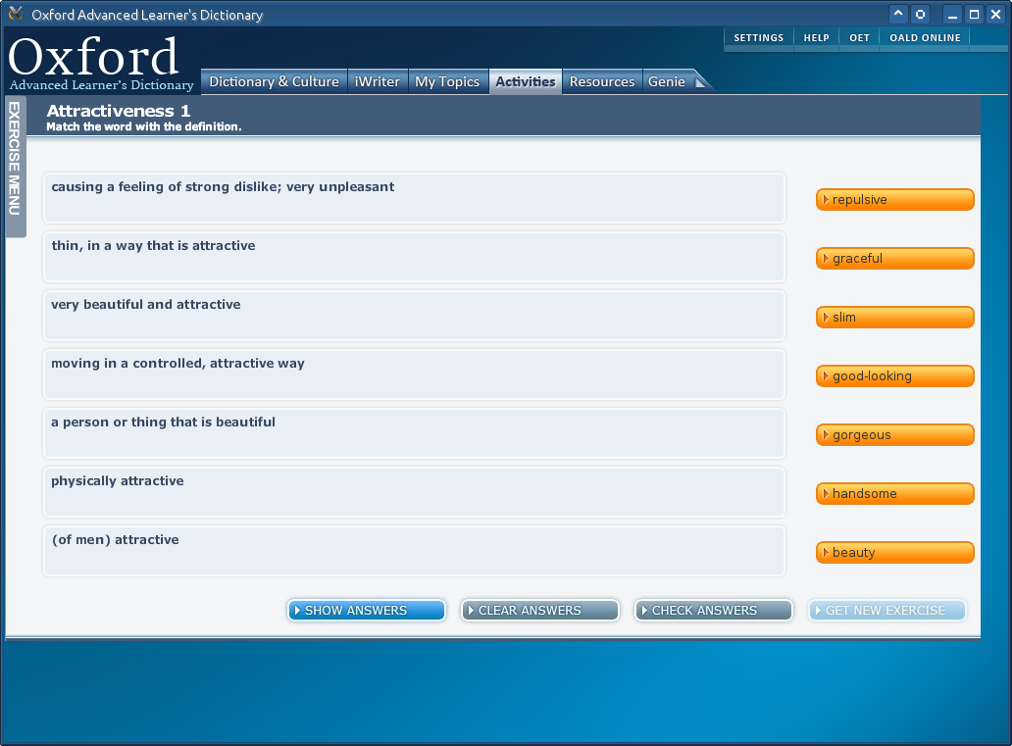1012x746 pixels.
Task: Click the arrow icon on the 'repulsive' tile
Action: pos(826,200)
